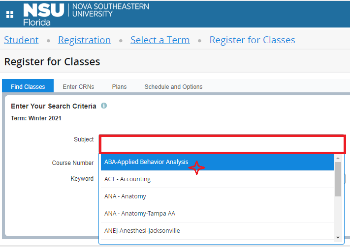
Task: Click the Enter Your Search Criteria heading
Action: tap(54, 106)
